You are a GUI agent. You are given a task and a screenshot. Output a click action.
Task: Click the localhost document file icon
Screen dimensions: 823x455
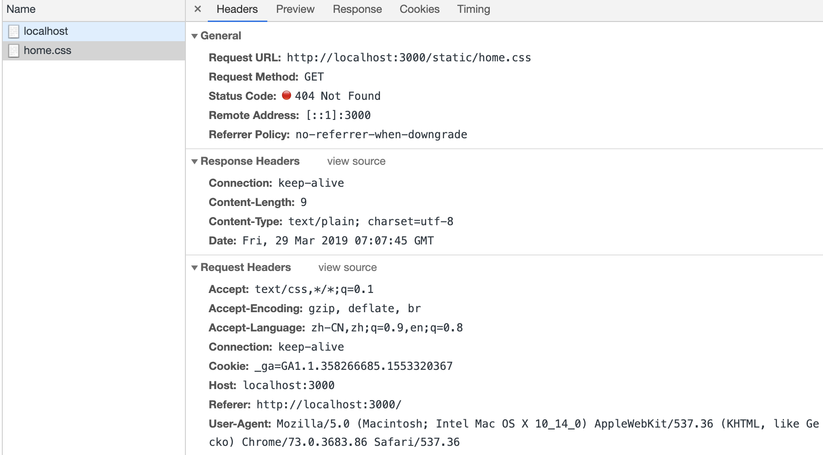(x=14, y=31)
